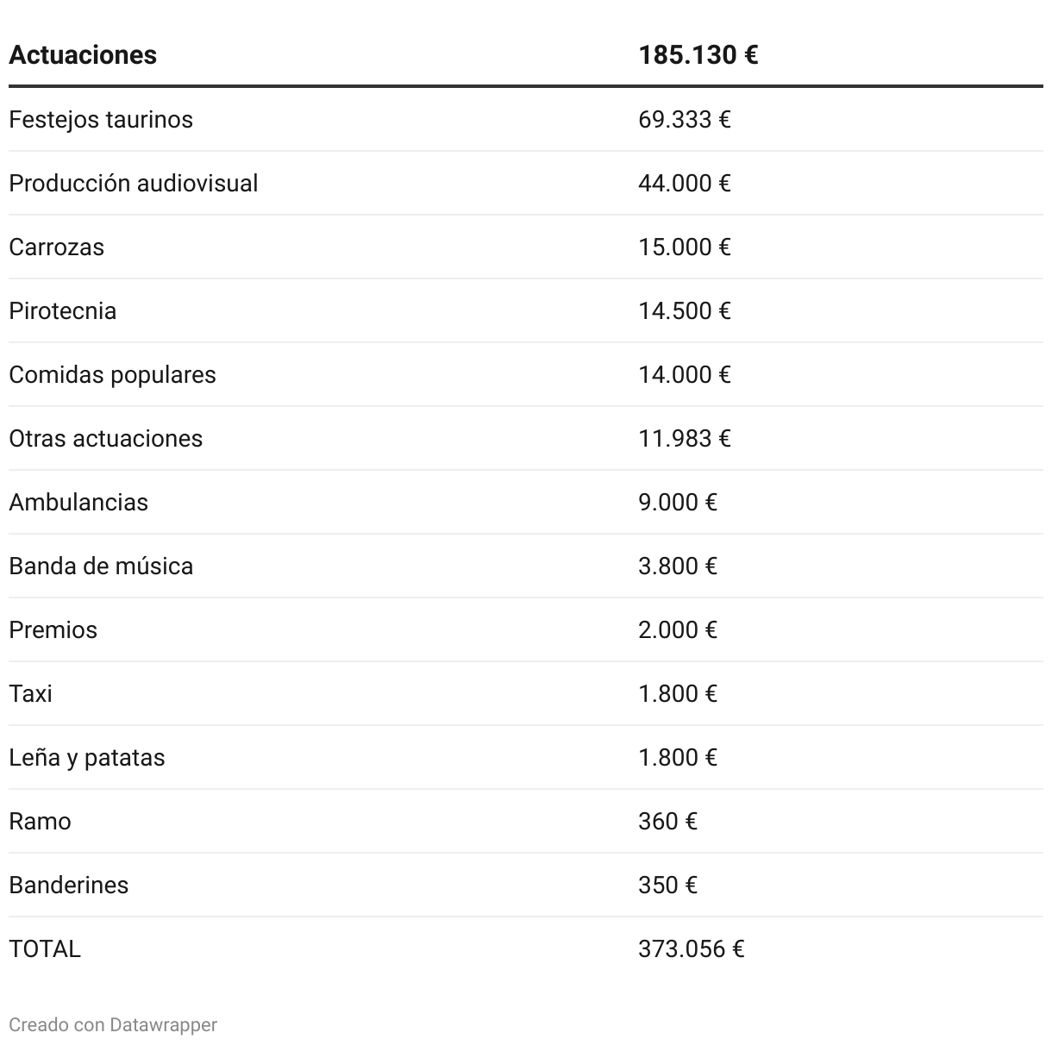
Task: Select the Producción audiovisual row label
Action: pos(134,183)
